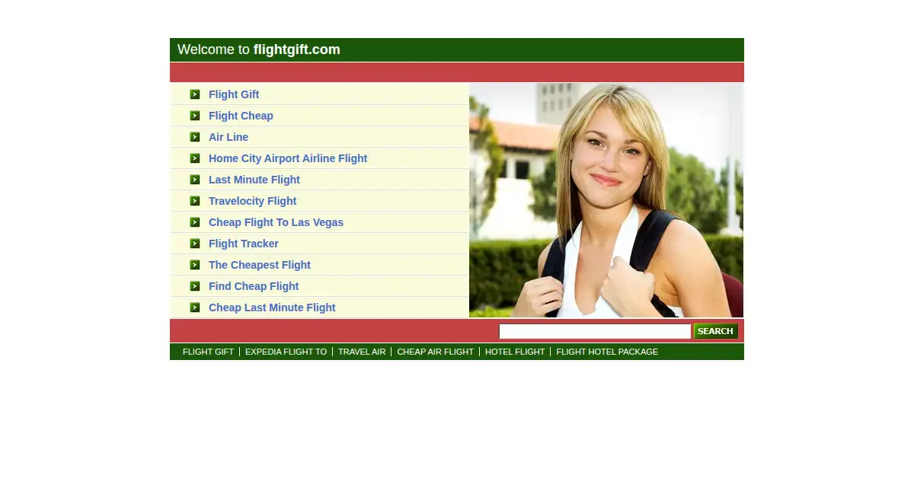914x478 pixels.
Task: Open the Flight Tracker link
Action: coord(244,244)
